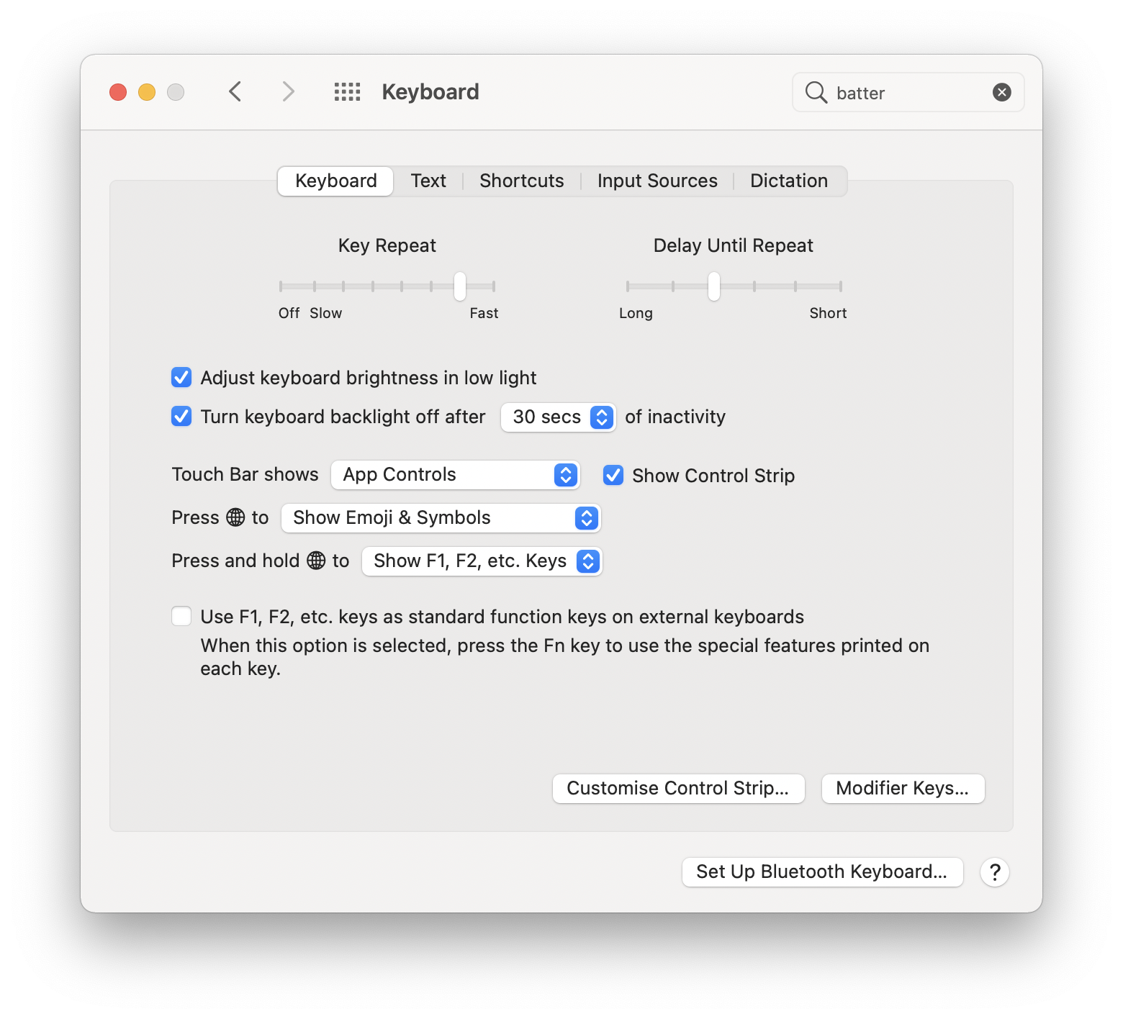Open Modifier Keys settings
This screenshot has width=1123, height=1019.
tap(903, 788)
